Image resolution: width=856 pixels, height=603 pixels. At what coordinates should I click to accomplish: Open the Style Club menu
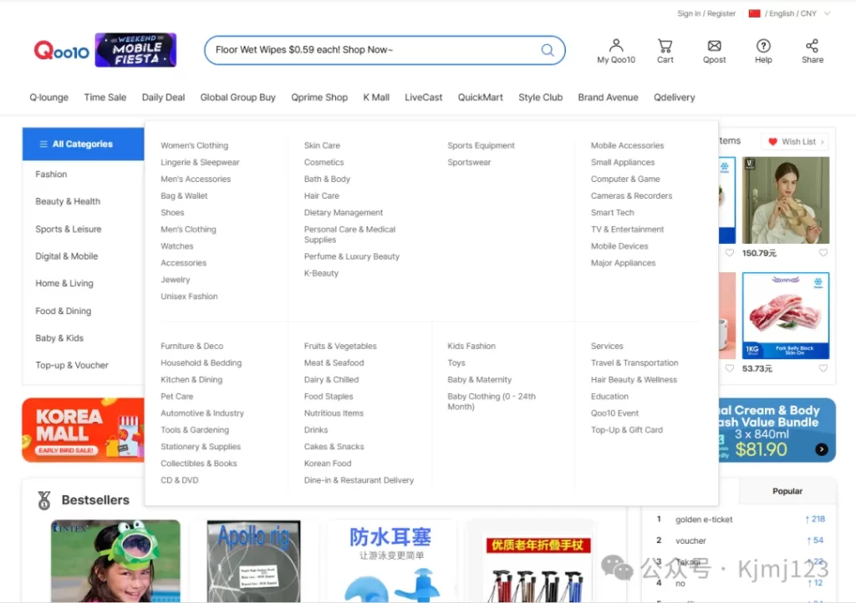pos(541,98)
